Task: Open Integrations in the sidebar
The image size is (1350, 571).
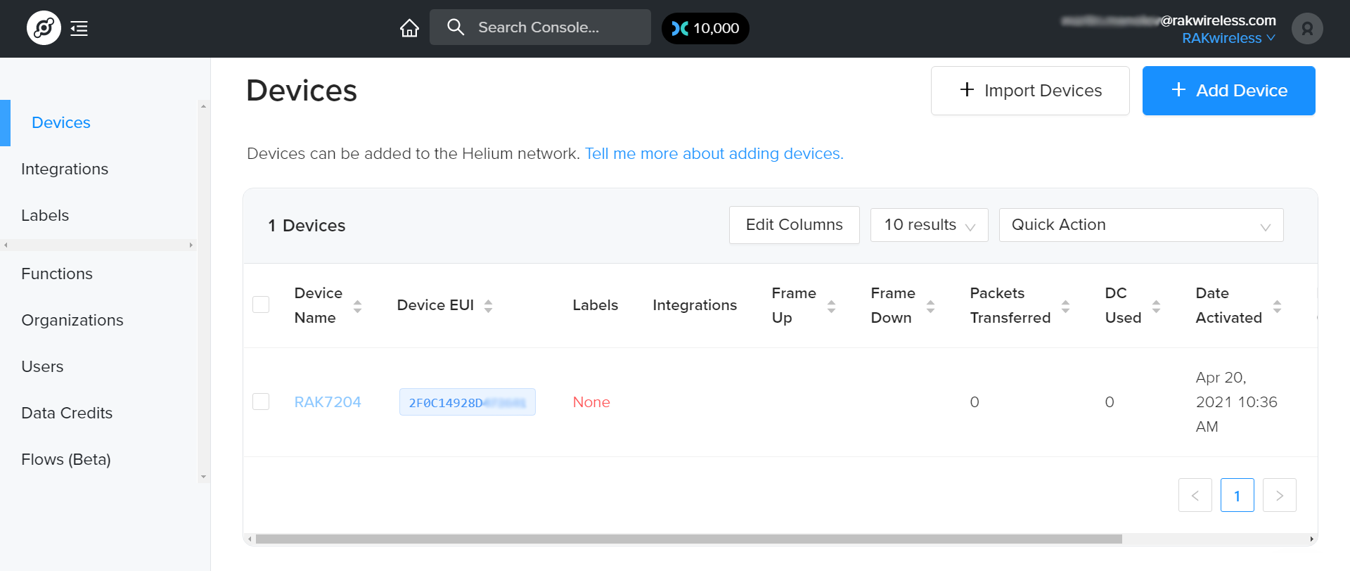Action: pos(65,169)
